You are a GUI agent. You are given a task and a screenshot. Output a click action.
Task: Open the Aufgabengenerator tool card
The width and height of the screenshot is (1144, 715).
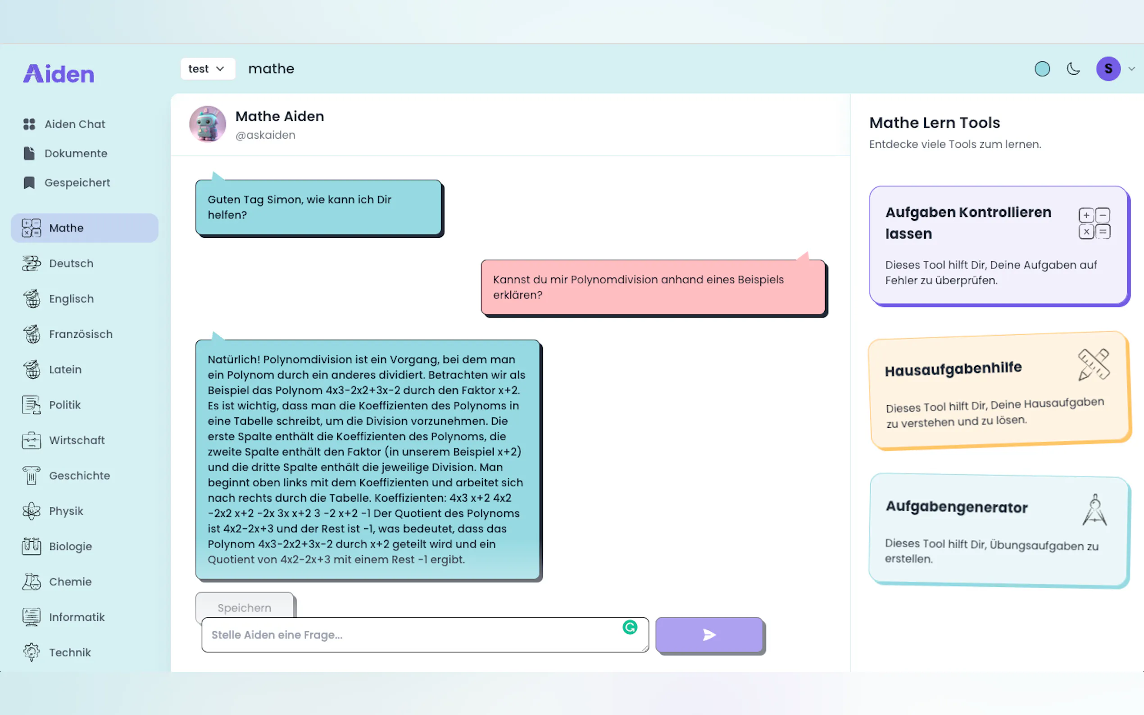999,530
